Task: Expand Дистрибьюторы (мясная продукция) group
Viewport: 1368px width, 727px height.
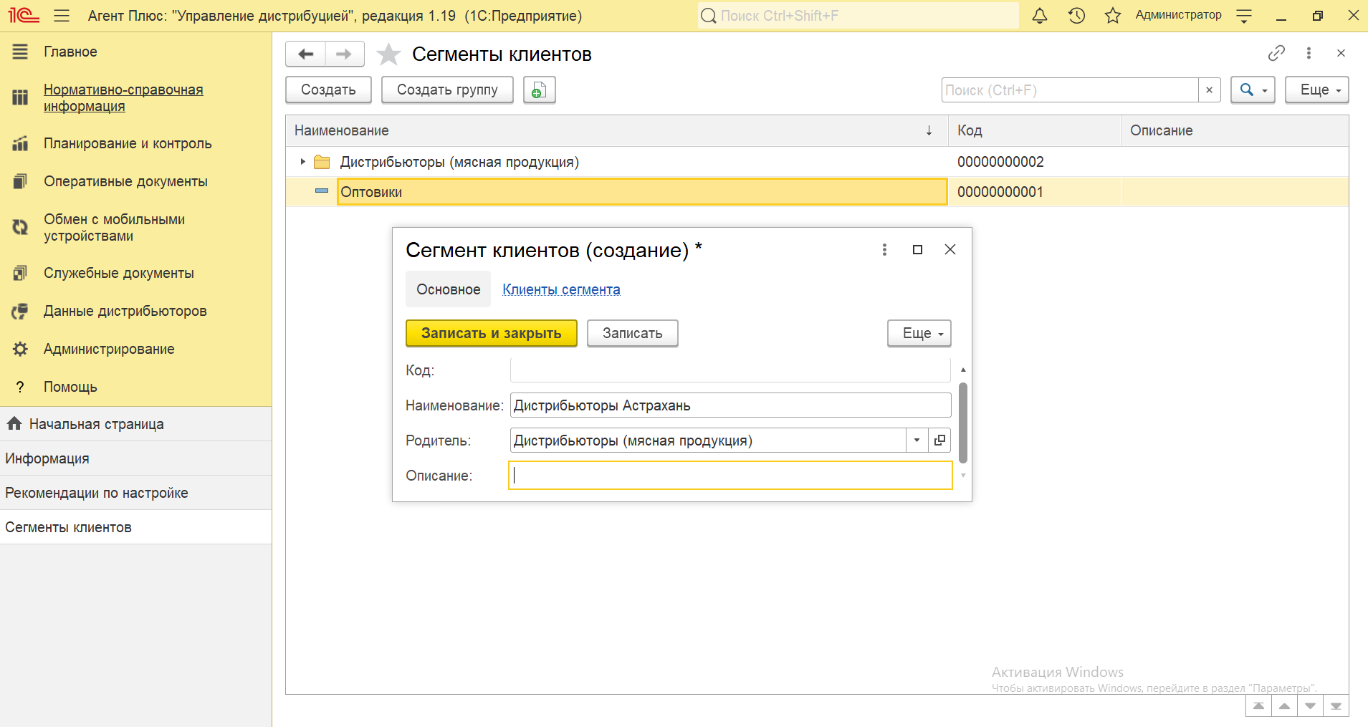Action: coord(302,162)
